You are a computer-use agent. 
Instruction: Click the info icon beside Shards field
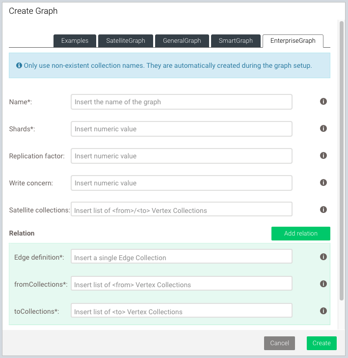click(x=323, y=128)
